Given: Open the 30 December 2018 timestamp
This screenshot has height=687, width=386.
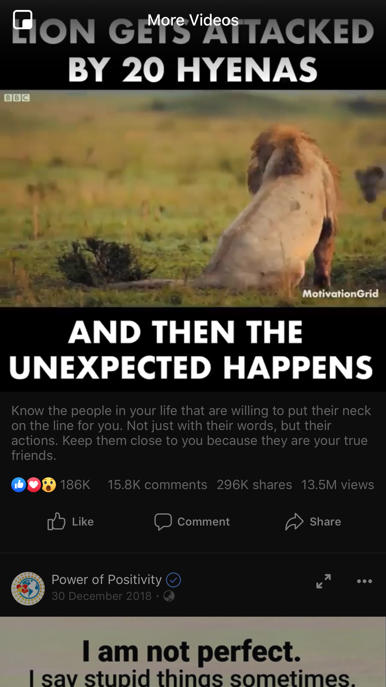Looking at the screenshot, I should pyautogui.click(x=102, y=596).
